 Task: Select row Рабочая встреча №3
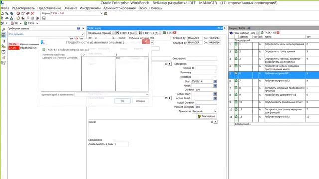click(x=274, y=118)
